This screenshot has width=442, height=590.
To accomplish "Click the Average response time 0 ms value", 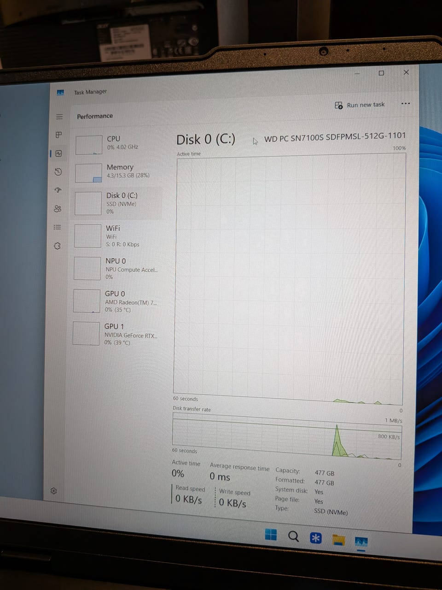I will [220, 477].
